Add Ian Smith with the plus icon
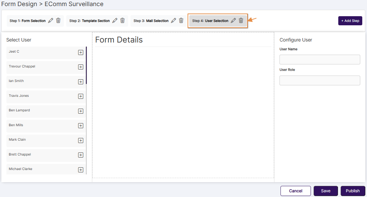 (x=80, y=82)
